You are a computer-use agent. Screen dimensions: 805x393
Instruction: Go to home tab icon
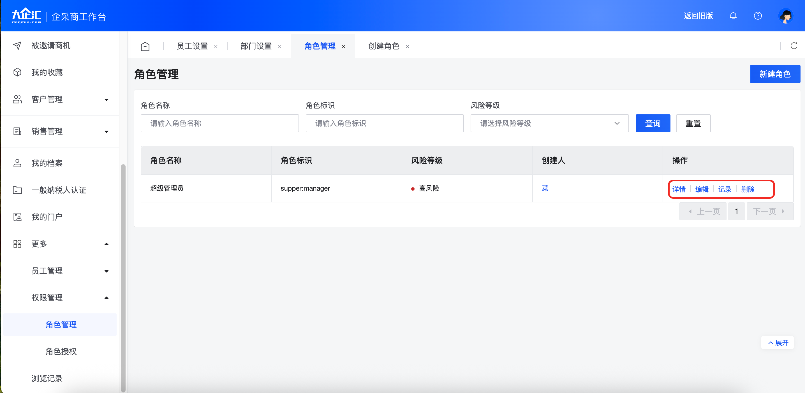145,46
